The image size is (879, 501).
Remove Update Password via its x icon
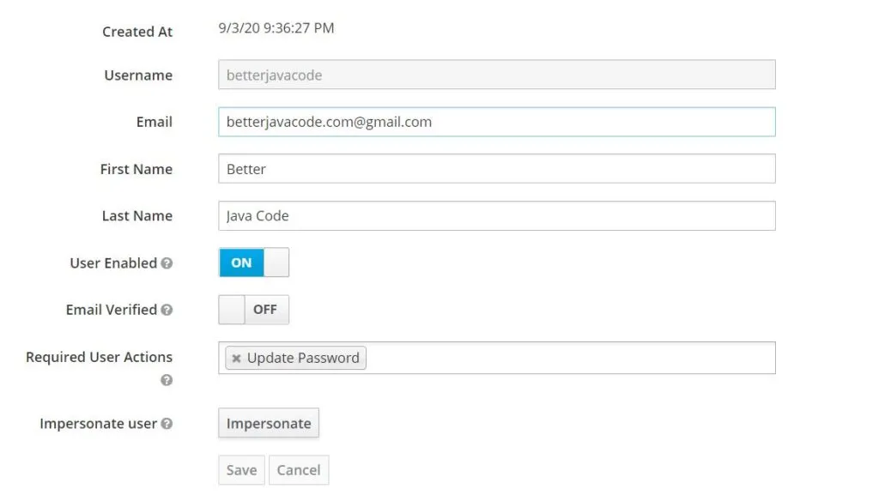[237, 358]
